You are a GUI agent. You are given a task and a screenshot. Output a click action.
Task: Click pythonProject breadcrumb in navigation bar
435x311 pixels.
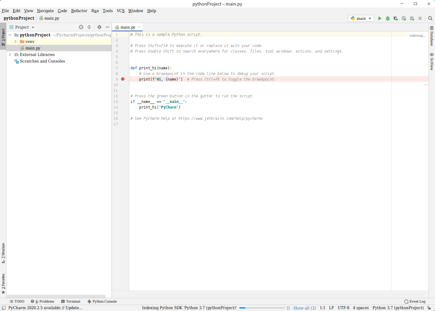click(19, 18)
